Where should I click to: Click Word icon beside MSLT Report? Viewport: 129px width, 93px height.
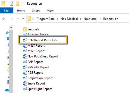[25, 46]
